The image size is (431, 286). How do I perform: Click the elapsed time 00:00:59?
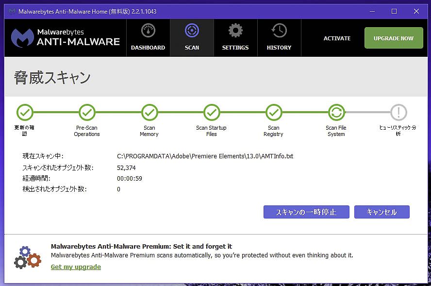(x=130, y=179)
